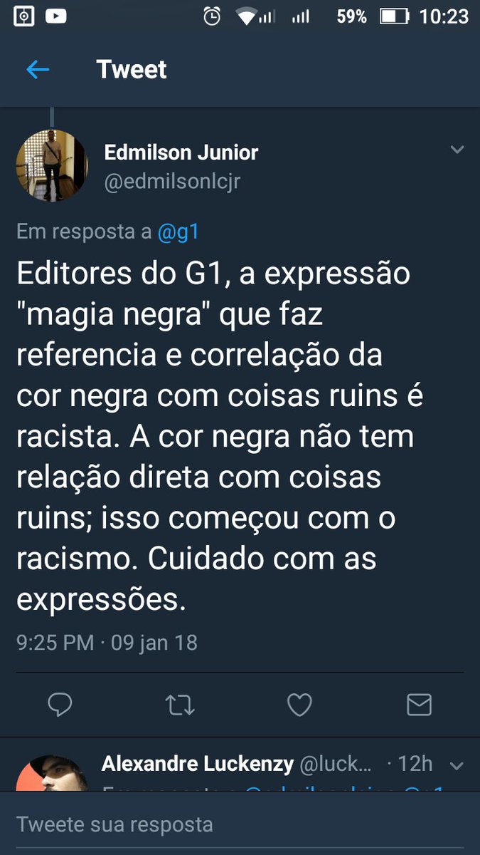Screen dimensions: 480x855
Task: Tap the alarm clock status icon
Action: click(x=212, y=16)
